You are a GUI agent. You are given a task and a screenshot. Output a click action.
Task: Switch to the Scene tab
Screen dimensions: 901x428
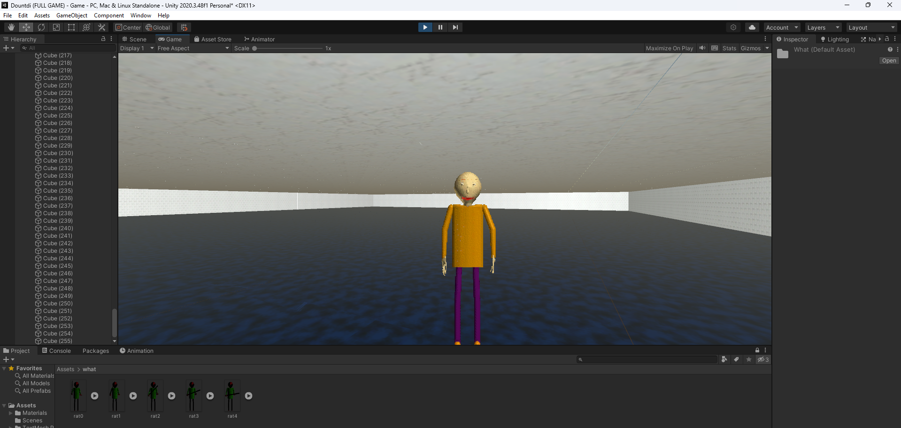click(x=135, y=39)
